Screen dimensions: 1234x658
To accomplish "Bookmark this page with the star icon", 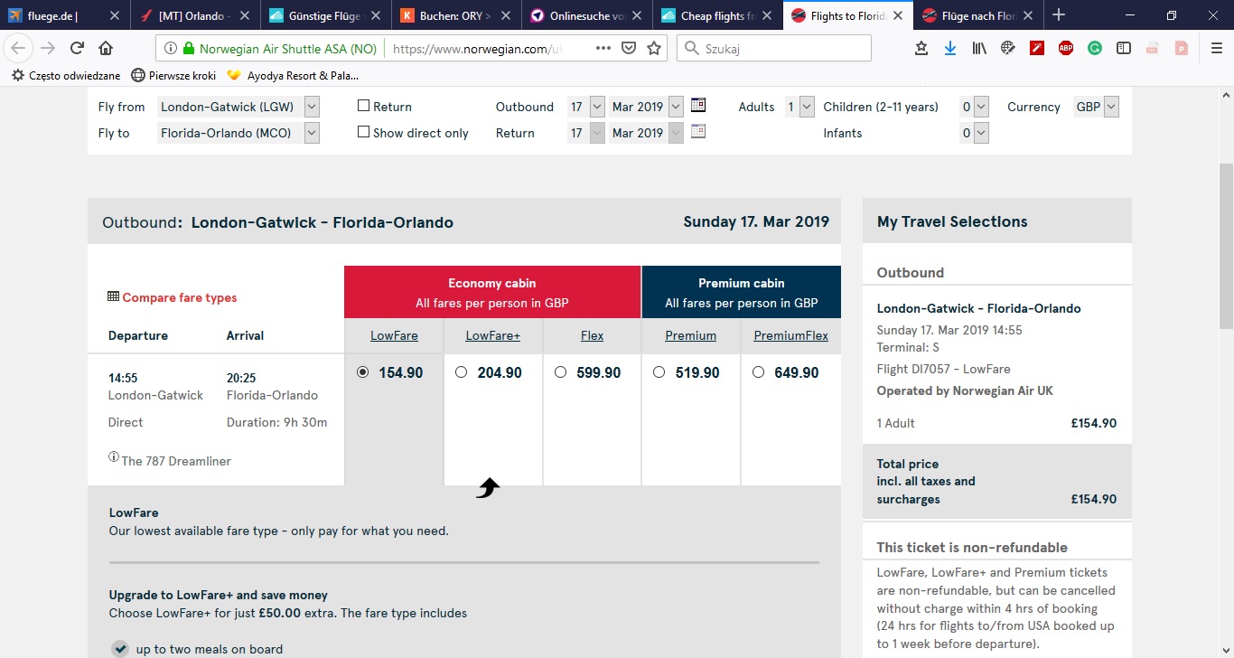I will (x=654, y=49).
